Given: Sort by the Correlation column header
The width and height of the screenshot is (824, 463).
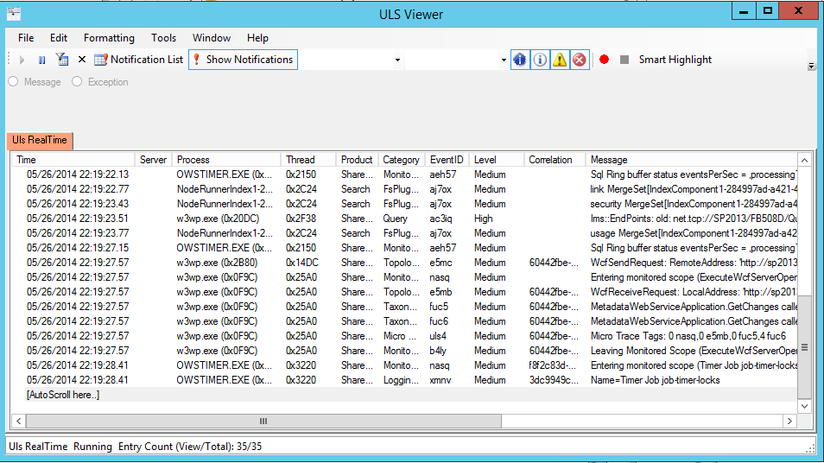Looking at the screenshot, I should click(x=555, y=160).
